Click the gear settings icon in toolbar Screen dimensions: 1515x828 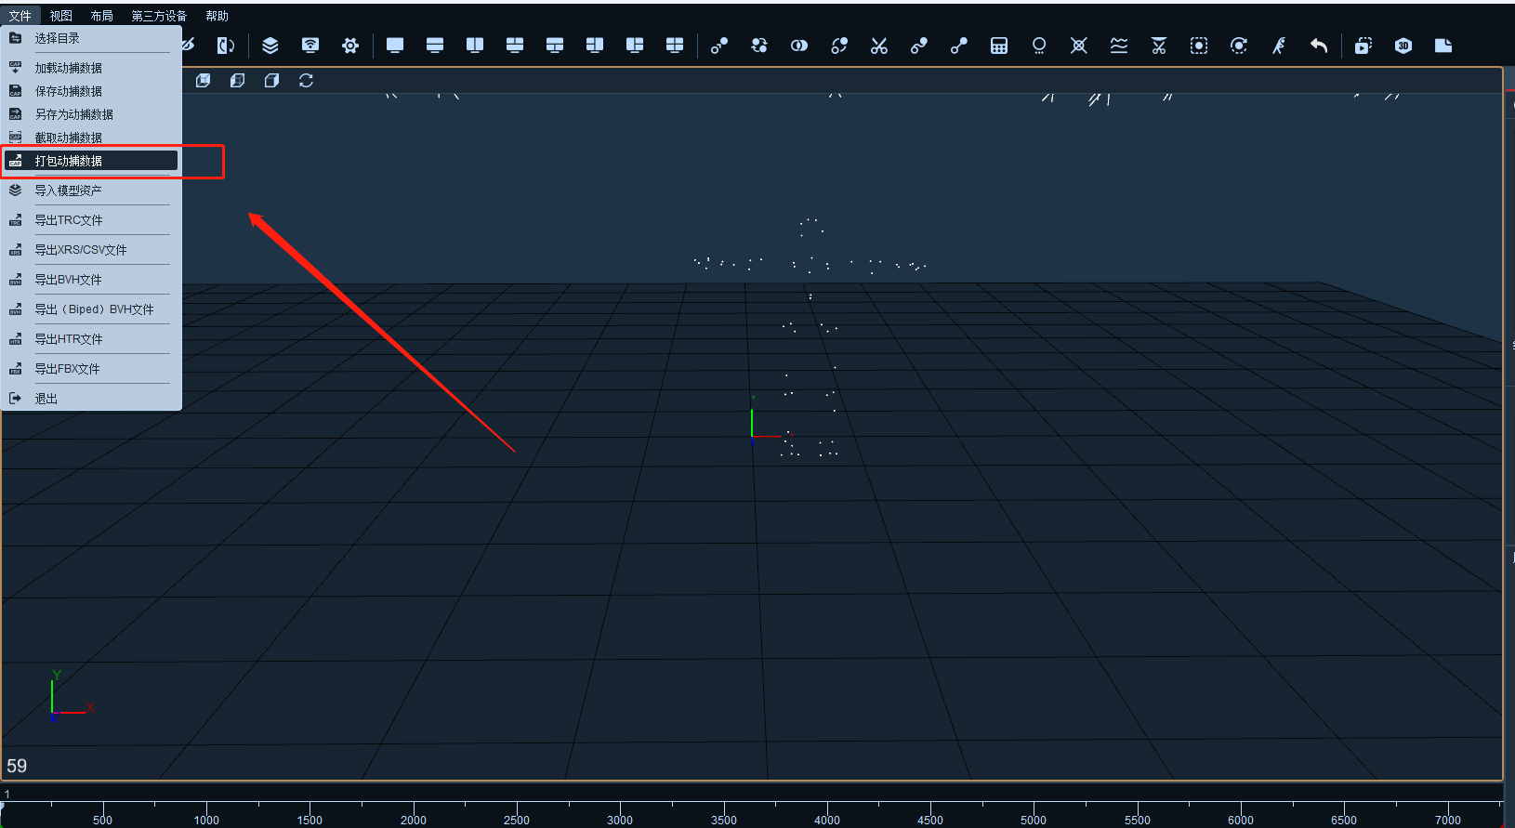point(350,46)
